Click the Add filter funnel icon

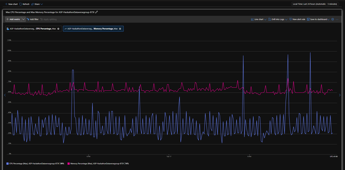pyautogui.click(x=28, y=19)
